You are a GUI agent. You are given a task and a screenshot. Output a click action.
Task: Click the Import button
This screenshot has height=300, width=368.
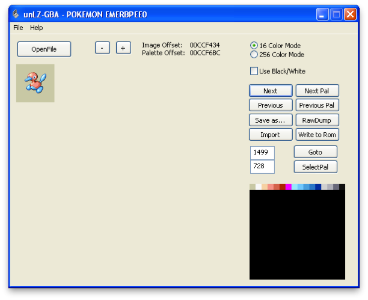271,135
